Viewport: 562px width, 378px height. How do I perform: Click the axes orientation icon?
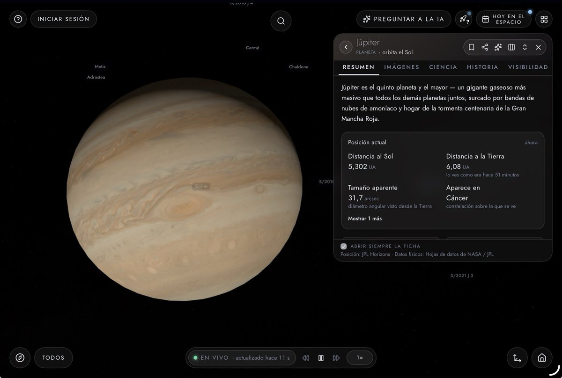pos(517,358)
